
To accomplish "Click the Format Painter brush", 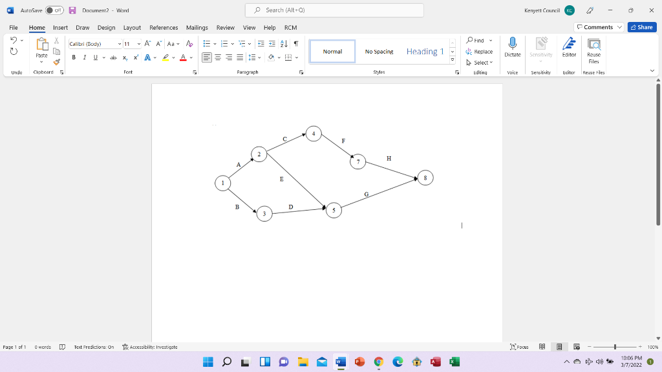I will (57, 62).
